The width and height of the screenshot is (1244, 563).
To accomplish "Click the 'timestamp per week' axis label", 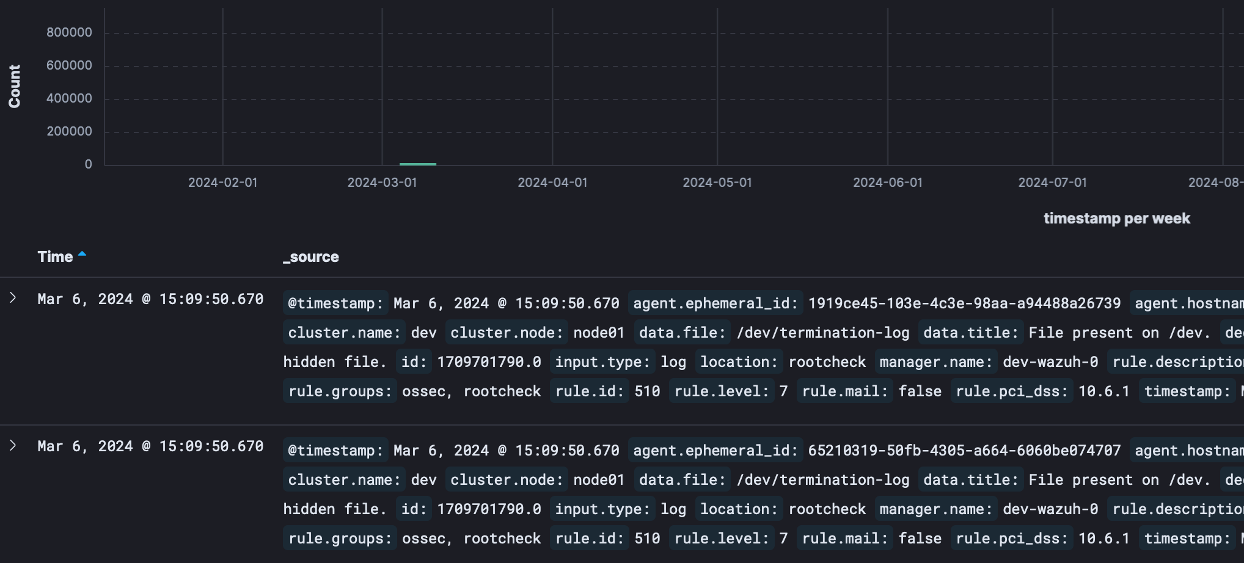I will pos(1116,219).
